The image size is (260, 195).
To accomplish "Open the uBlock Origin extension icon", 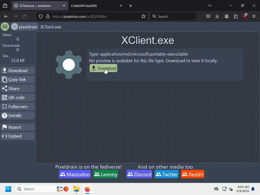I will tap(245, 16).
